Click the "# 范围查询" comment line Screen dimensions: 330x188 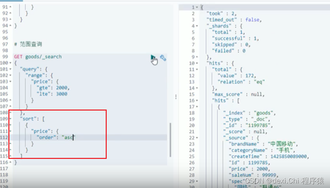(28, 44)
